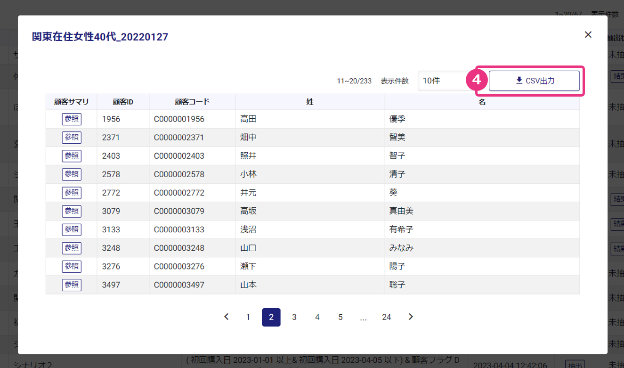Jump to last page 24
The image size is (624, 368).
(x=387, y=317)
